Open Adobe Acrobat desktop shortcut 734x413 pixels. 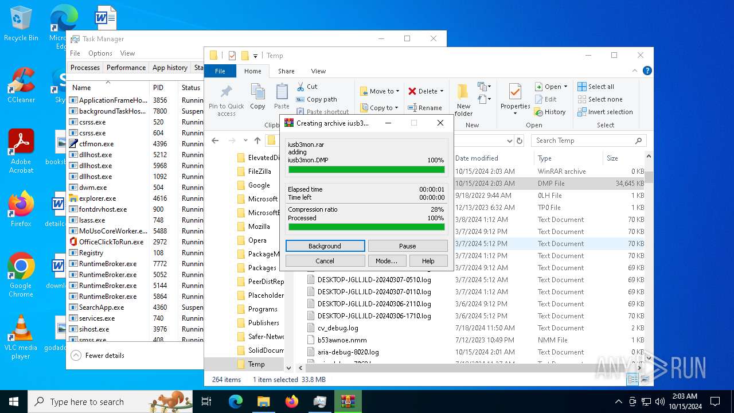[x=21, y=151]
